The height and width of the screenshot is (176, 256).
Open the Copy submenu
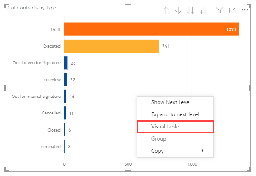tap(175, 151)
